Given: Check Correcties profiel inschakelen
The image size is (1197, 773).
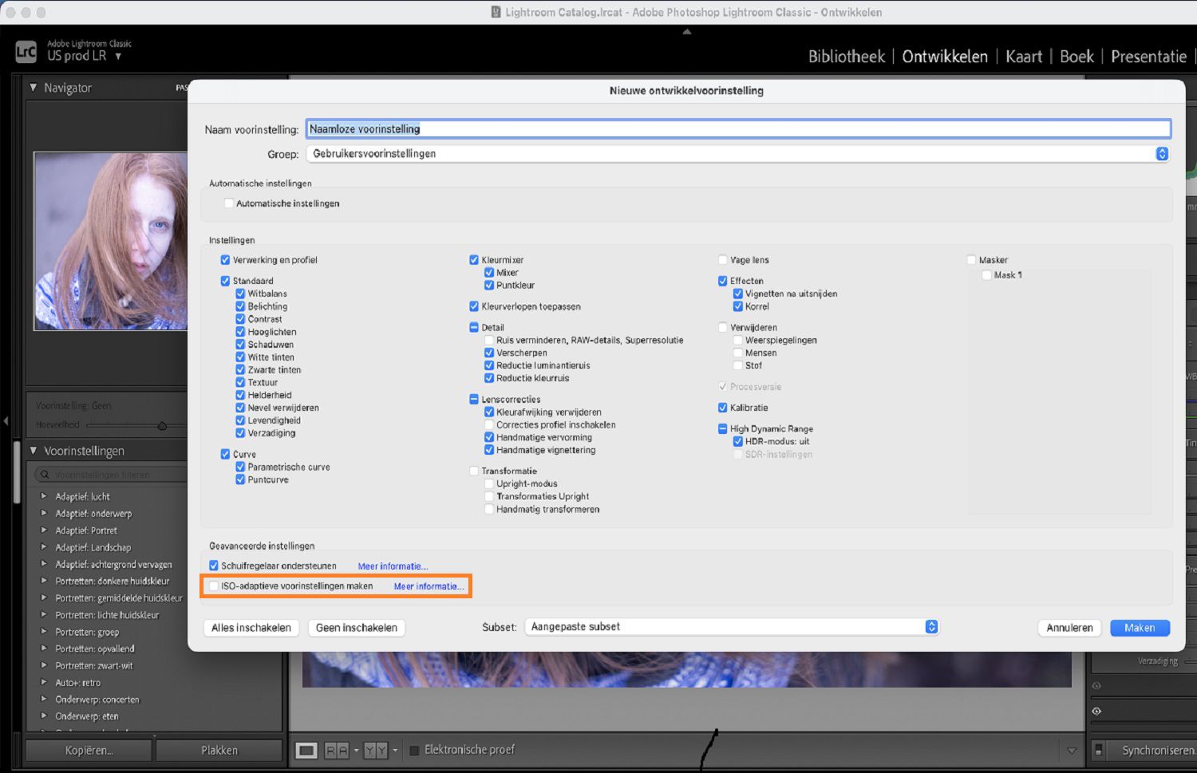Looking at the screenshot, I should point(489,425).
